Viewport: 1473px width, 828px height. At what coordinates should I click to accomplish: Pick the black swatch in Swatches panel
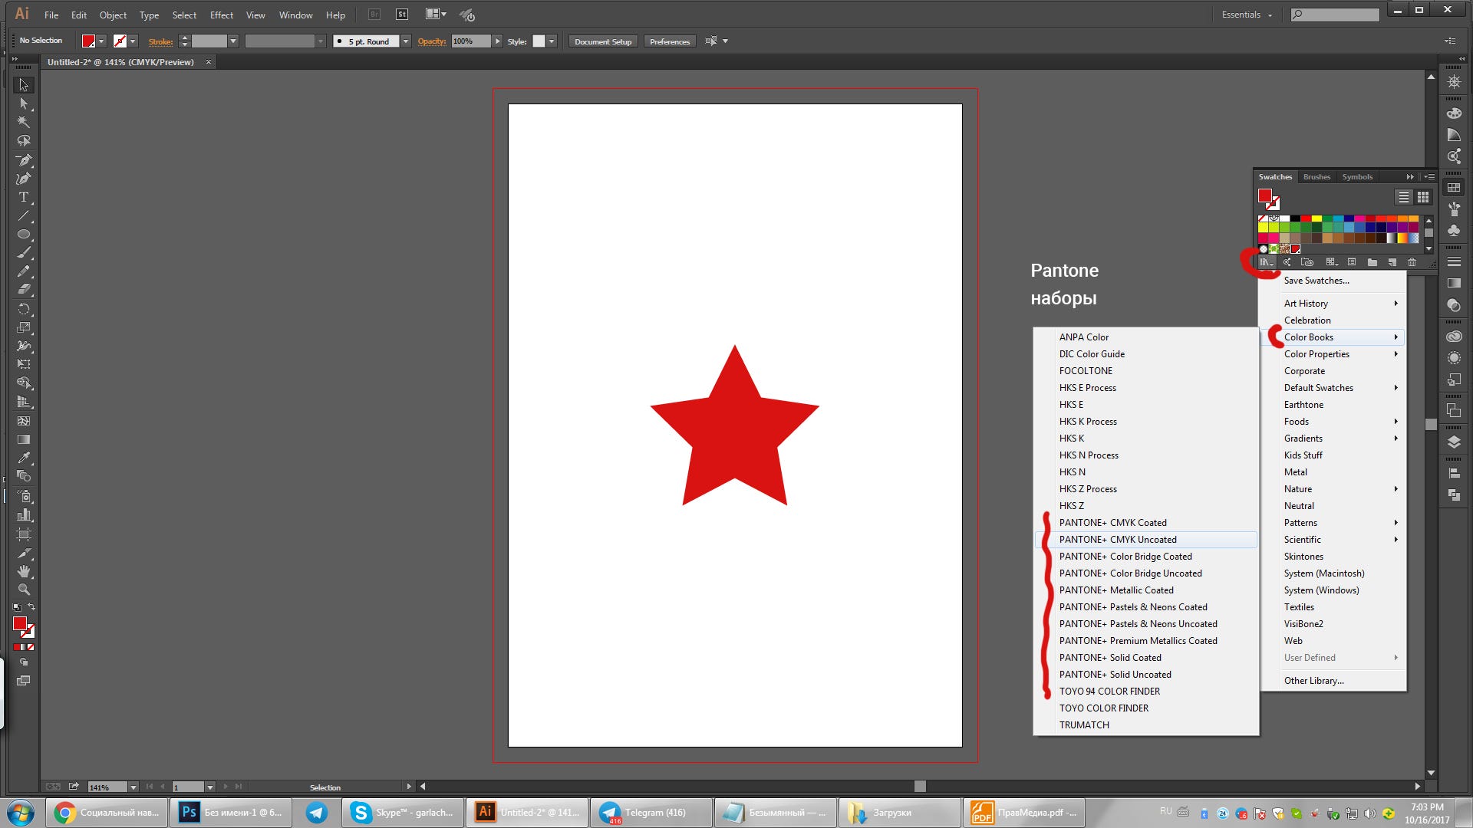click(x=1295, y=219)
